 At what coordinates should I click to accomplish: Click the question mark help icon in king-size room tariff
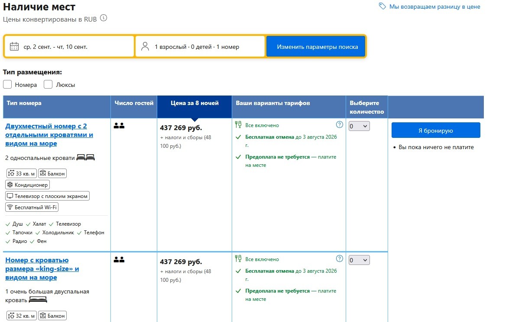coord(340,258)
